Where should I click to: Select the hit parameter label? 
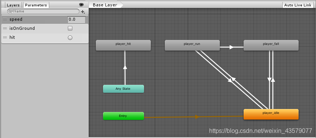coord(12,37)
